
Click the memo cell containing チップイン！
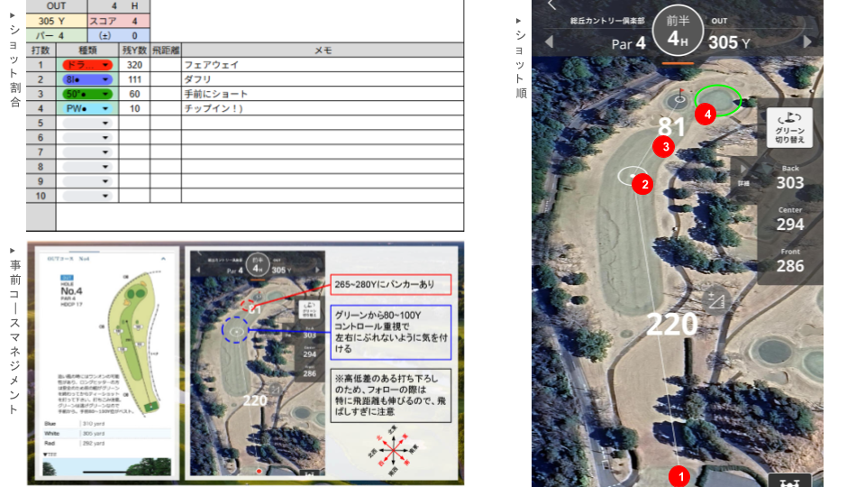(322, 108)
